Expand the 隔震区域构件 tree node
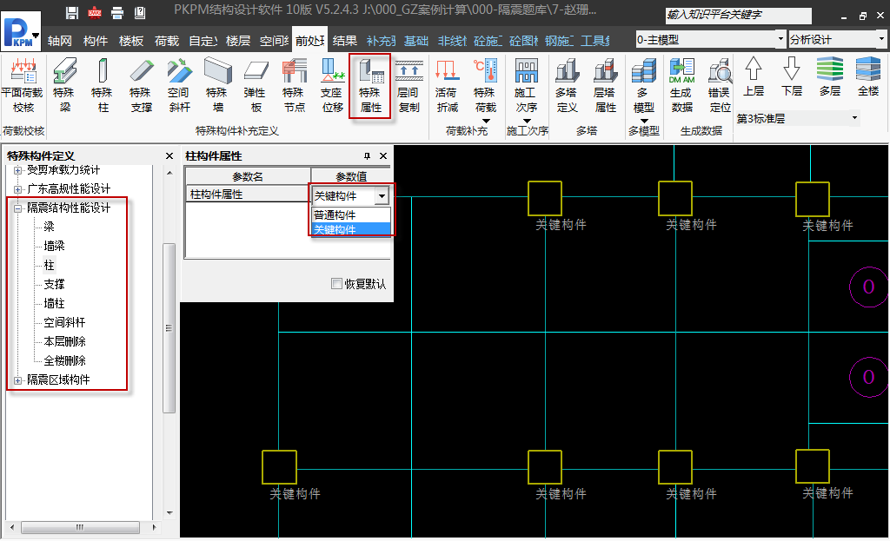Viewport: 890px width, 541px height. click(x=17, y=380)
